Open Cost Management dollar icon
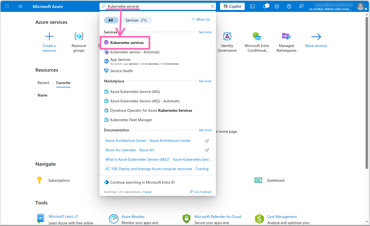Image resolution: width=370 pixels, height=226 pixels. 259,219
